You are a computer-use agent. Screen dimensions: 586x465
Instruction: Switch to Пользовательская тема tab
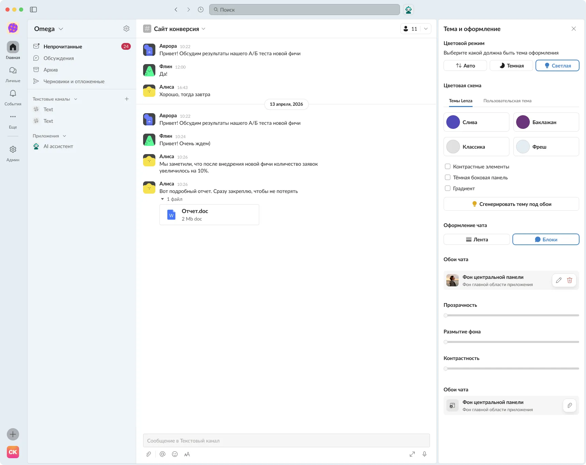click(507, 101)
